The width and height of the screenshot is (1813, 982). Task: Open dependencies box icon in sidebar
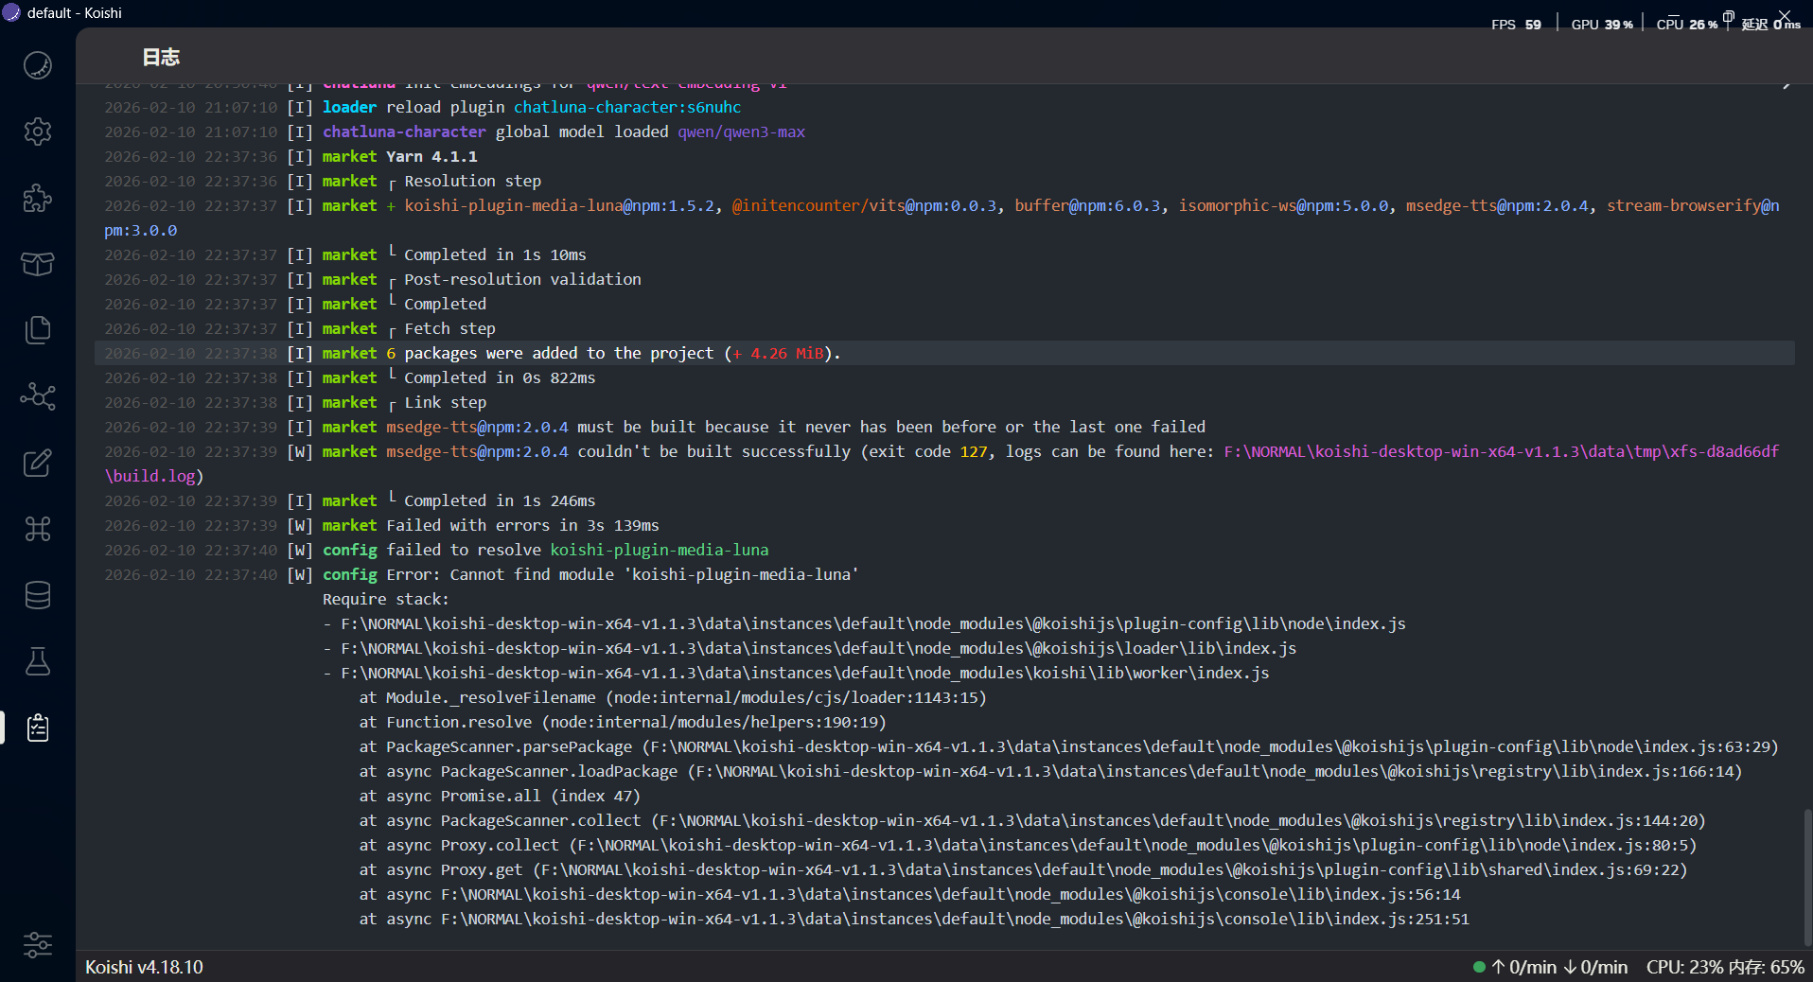point(38,264)
